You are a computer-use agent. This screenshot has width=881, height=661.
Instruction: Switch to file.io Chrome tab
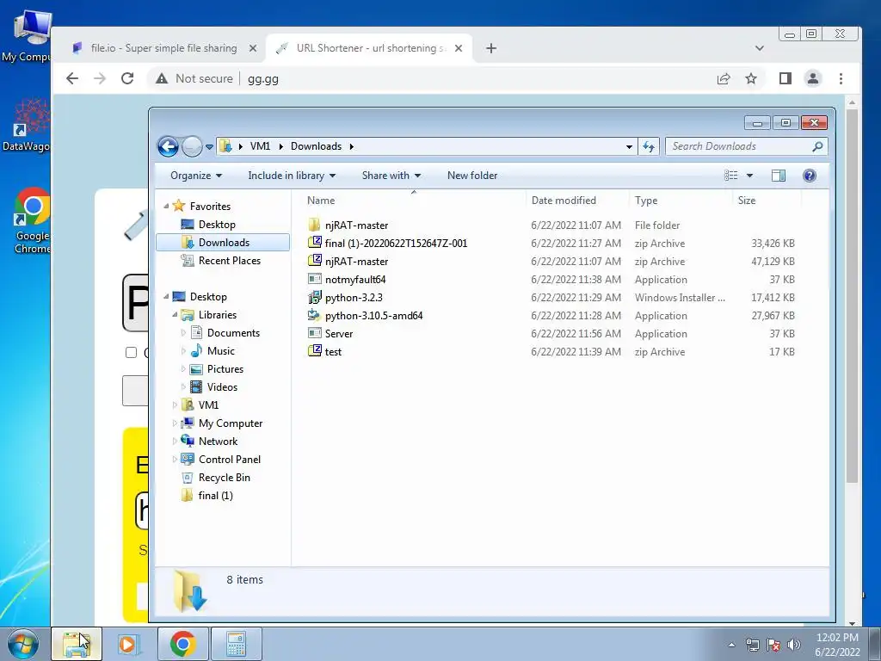[163, 48]
